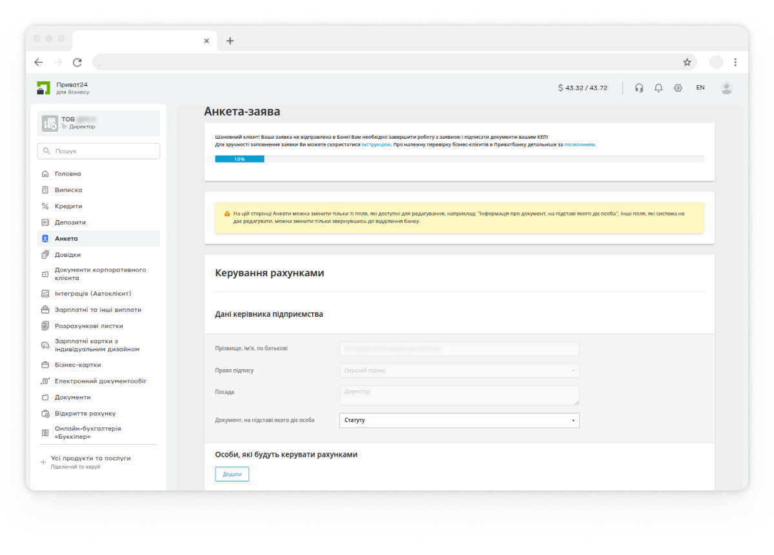Viewport: 774px width, 555px height.
Task: Open the Виписка menu item
Action: (68, 190)
